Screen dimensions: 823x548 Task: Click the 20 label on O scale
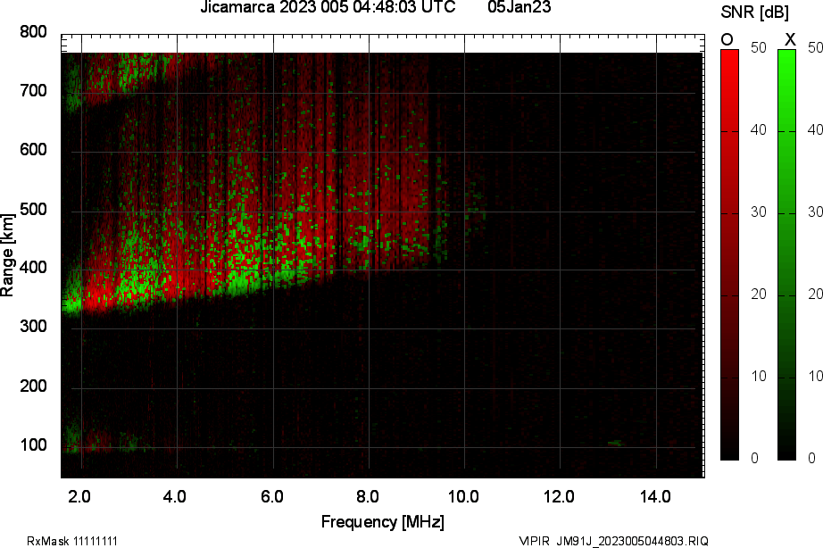759,294
